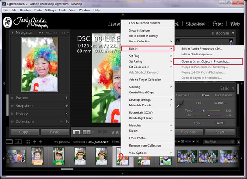The image size is (247, 179).
Task: Collapse the Histogram panel
Action: tap(233, 33)
